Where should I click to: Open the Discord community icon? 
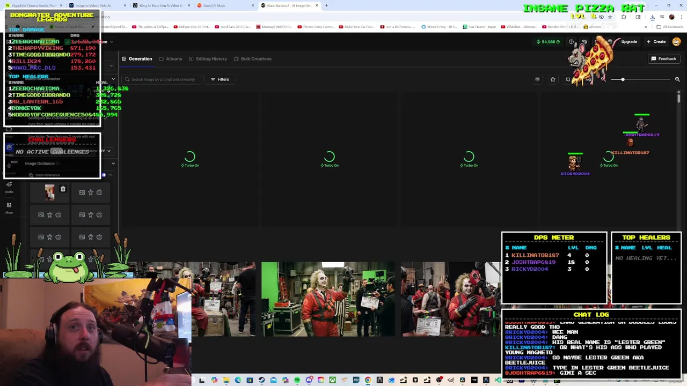(x=584, y=42)
